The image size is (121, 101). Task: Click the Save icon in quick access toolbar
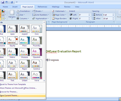(3, 2)
